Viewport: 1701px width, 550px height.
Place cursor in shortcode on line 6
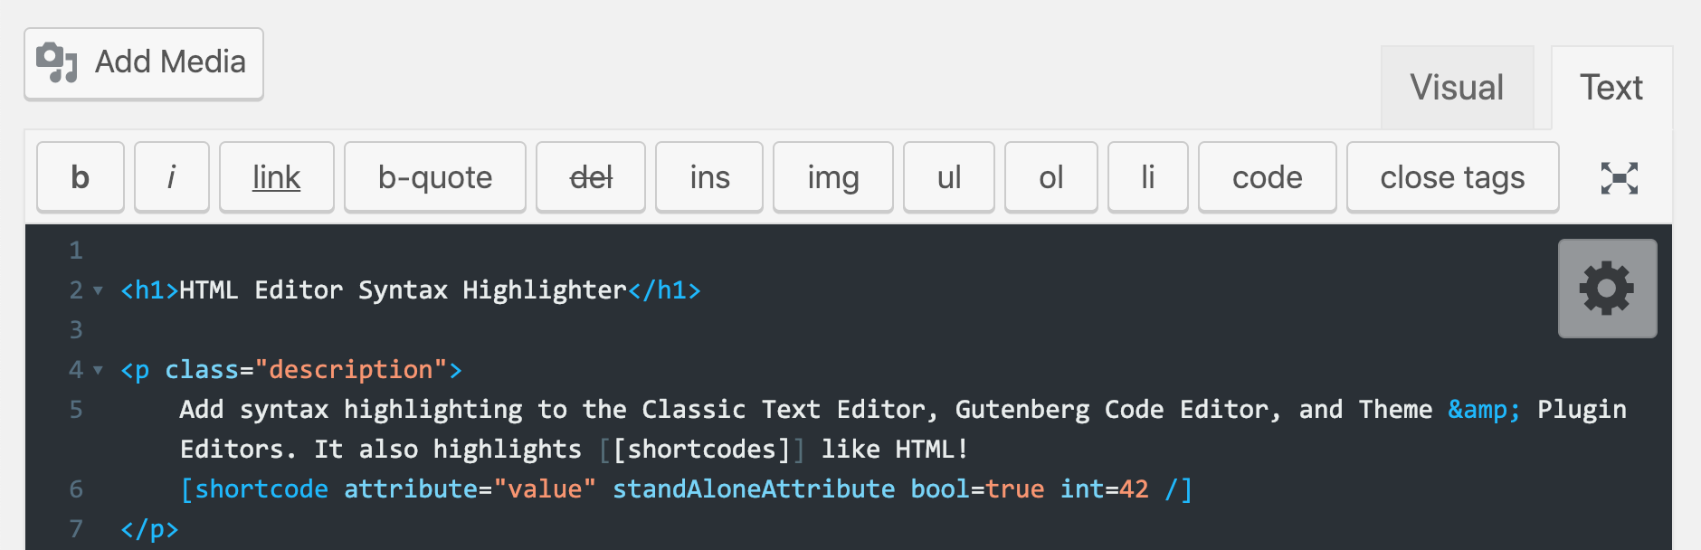tap(262, 489)
